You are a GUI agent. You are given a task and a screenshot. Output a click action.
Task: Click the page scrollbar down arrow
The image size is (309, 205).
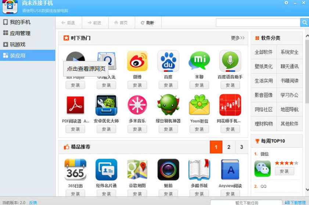[x=307, y=190]
